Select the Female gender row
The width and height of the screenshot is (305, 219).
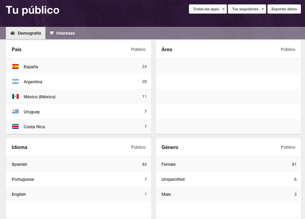click(228, 164)
